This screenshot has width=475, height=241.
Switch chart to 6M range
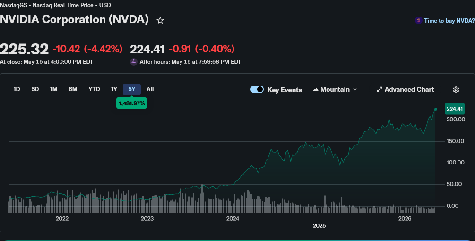(x=73, y=89)
